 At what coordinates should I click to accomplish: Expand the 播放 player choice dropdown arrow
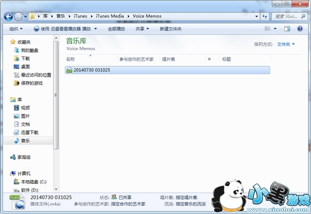coord(95,29)
